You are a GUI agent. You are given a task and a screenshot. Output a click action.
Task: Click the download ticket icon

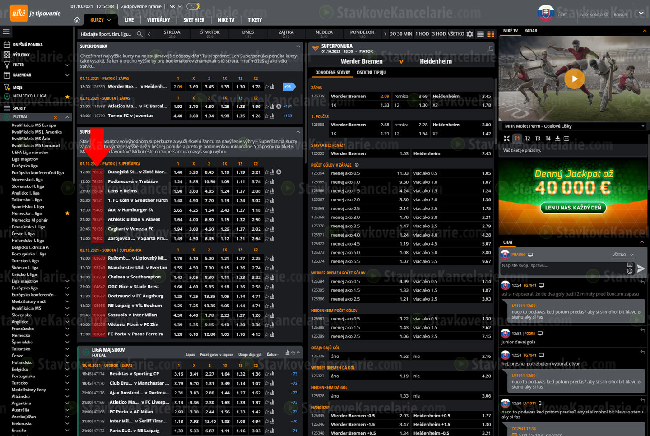point(557,139)
